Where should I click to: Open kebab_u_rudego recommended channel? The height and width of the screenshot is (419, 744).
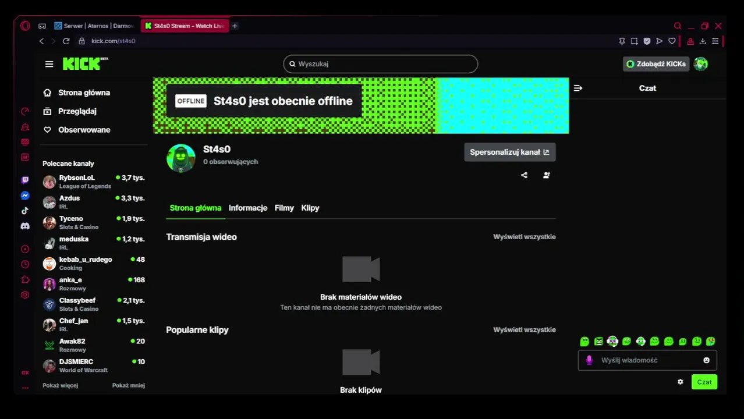point(94,263)
